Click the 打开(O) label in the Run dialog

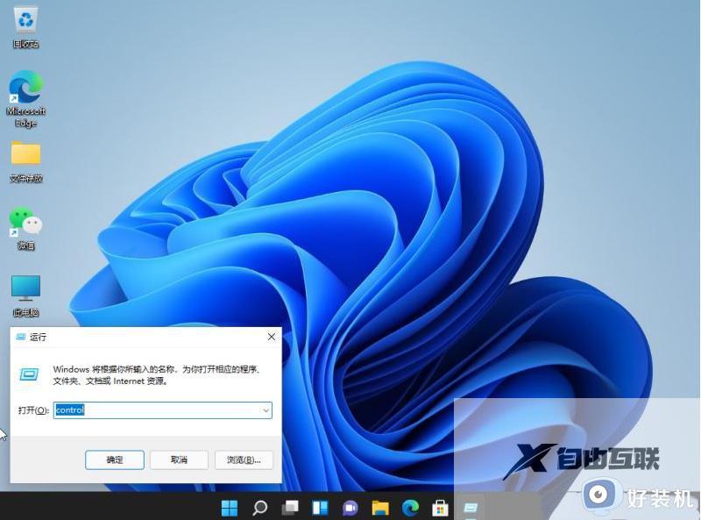33,410
